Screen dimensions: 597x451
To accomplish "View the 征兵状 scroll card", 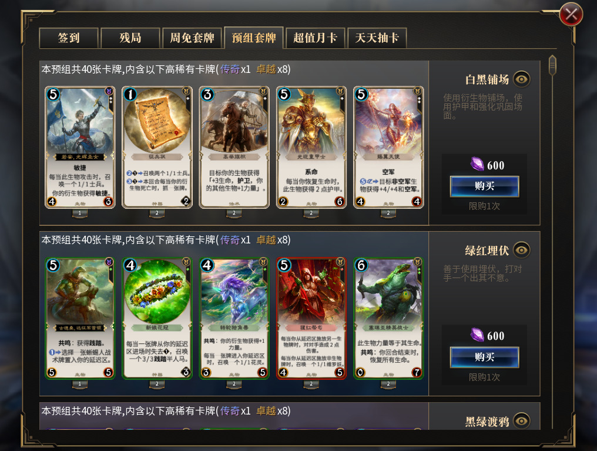I will (157, 148).
